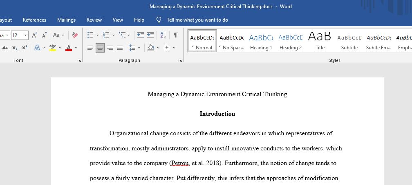
Task: Apply the No Spacing style
Action: [x=232, y=41]
